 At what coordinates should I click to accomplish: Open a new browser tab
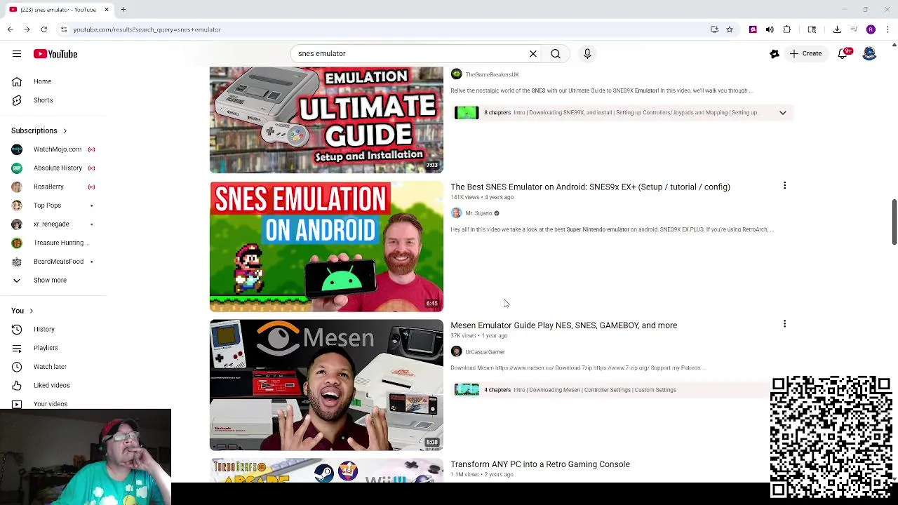click(x=123, y=10)
